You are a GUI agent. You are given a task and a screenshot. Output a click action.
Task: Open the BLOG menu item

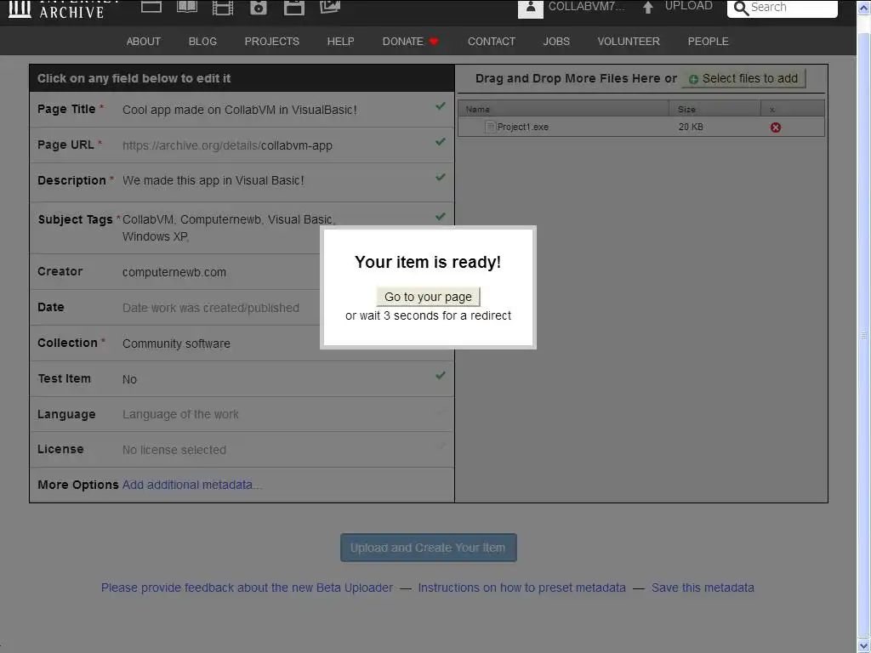coord(202,42)
